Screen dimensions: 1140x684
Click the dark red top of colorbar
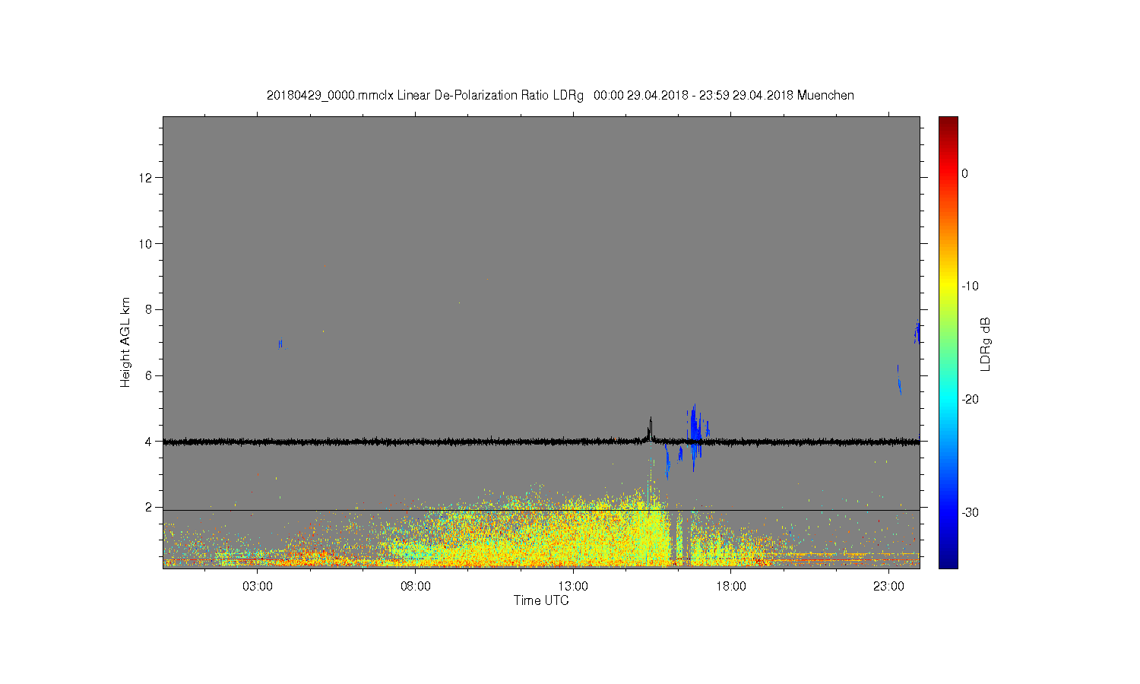[x=948, y=122]
